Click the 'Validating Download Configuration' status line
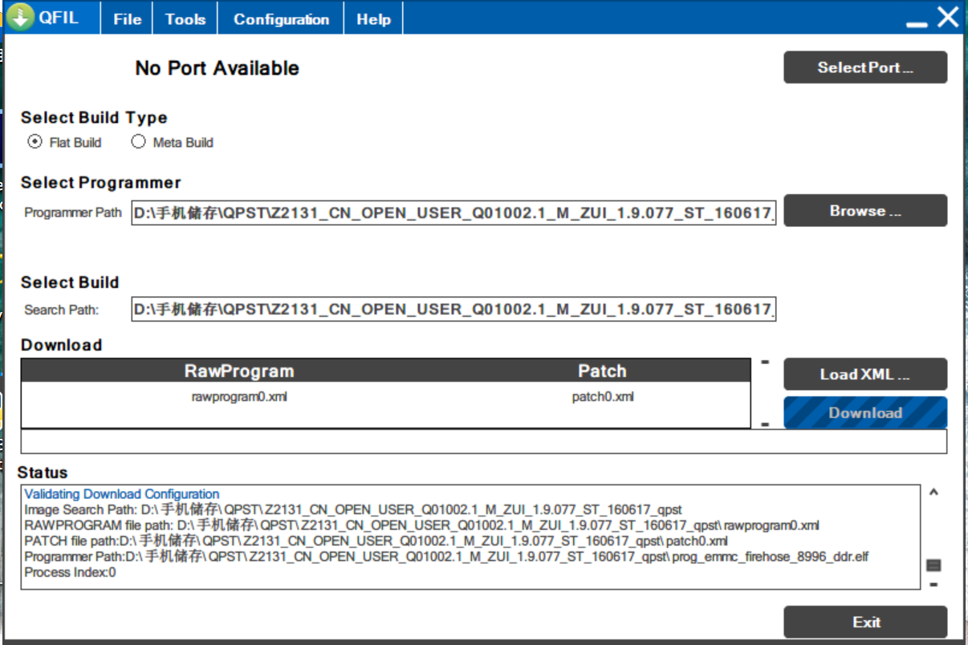This screenshot has height=645, width=968. point(122,494)
